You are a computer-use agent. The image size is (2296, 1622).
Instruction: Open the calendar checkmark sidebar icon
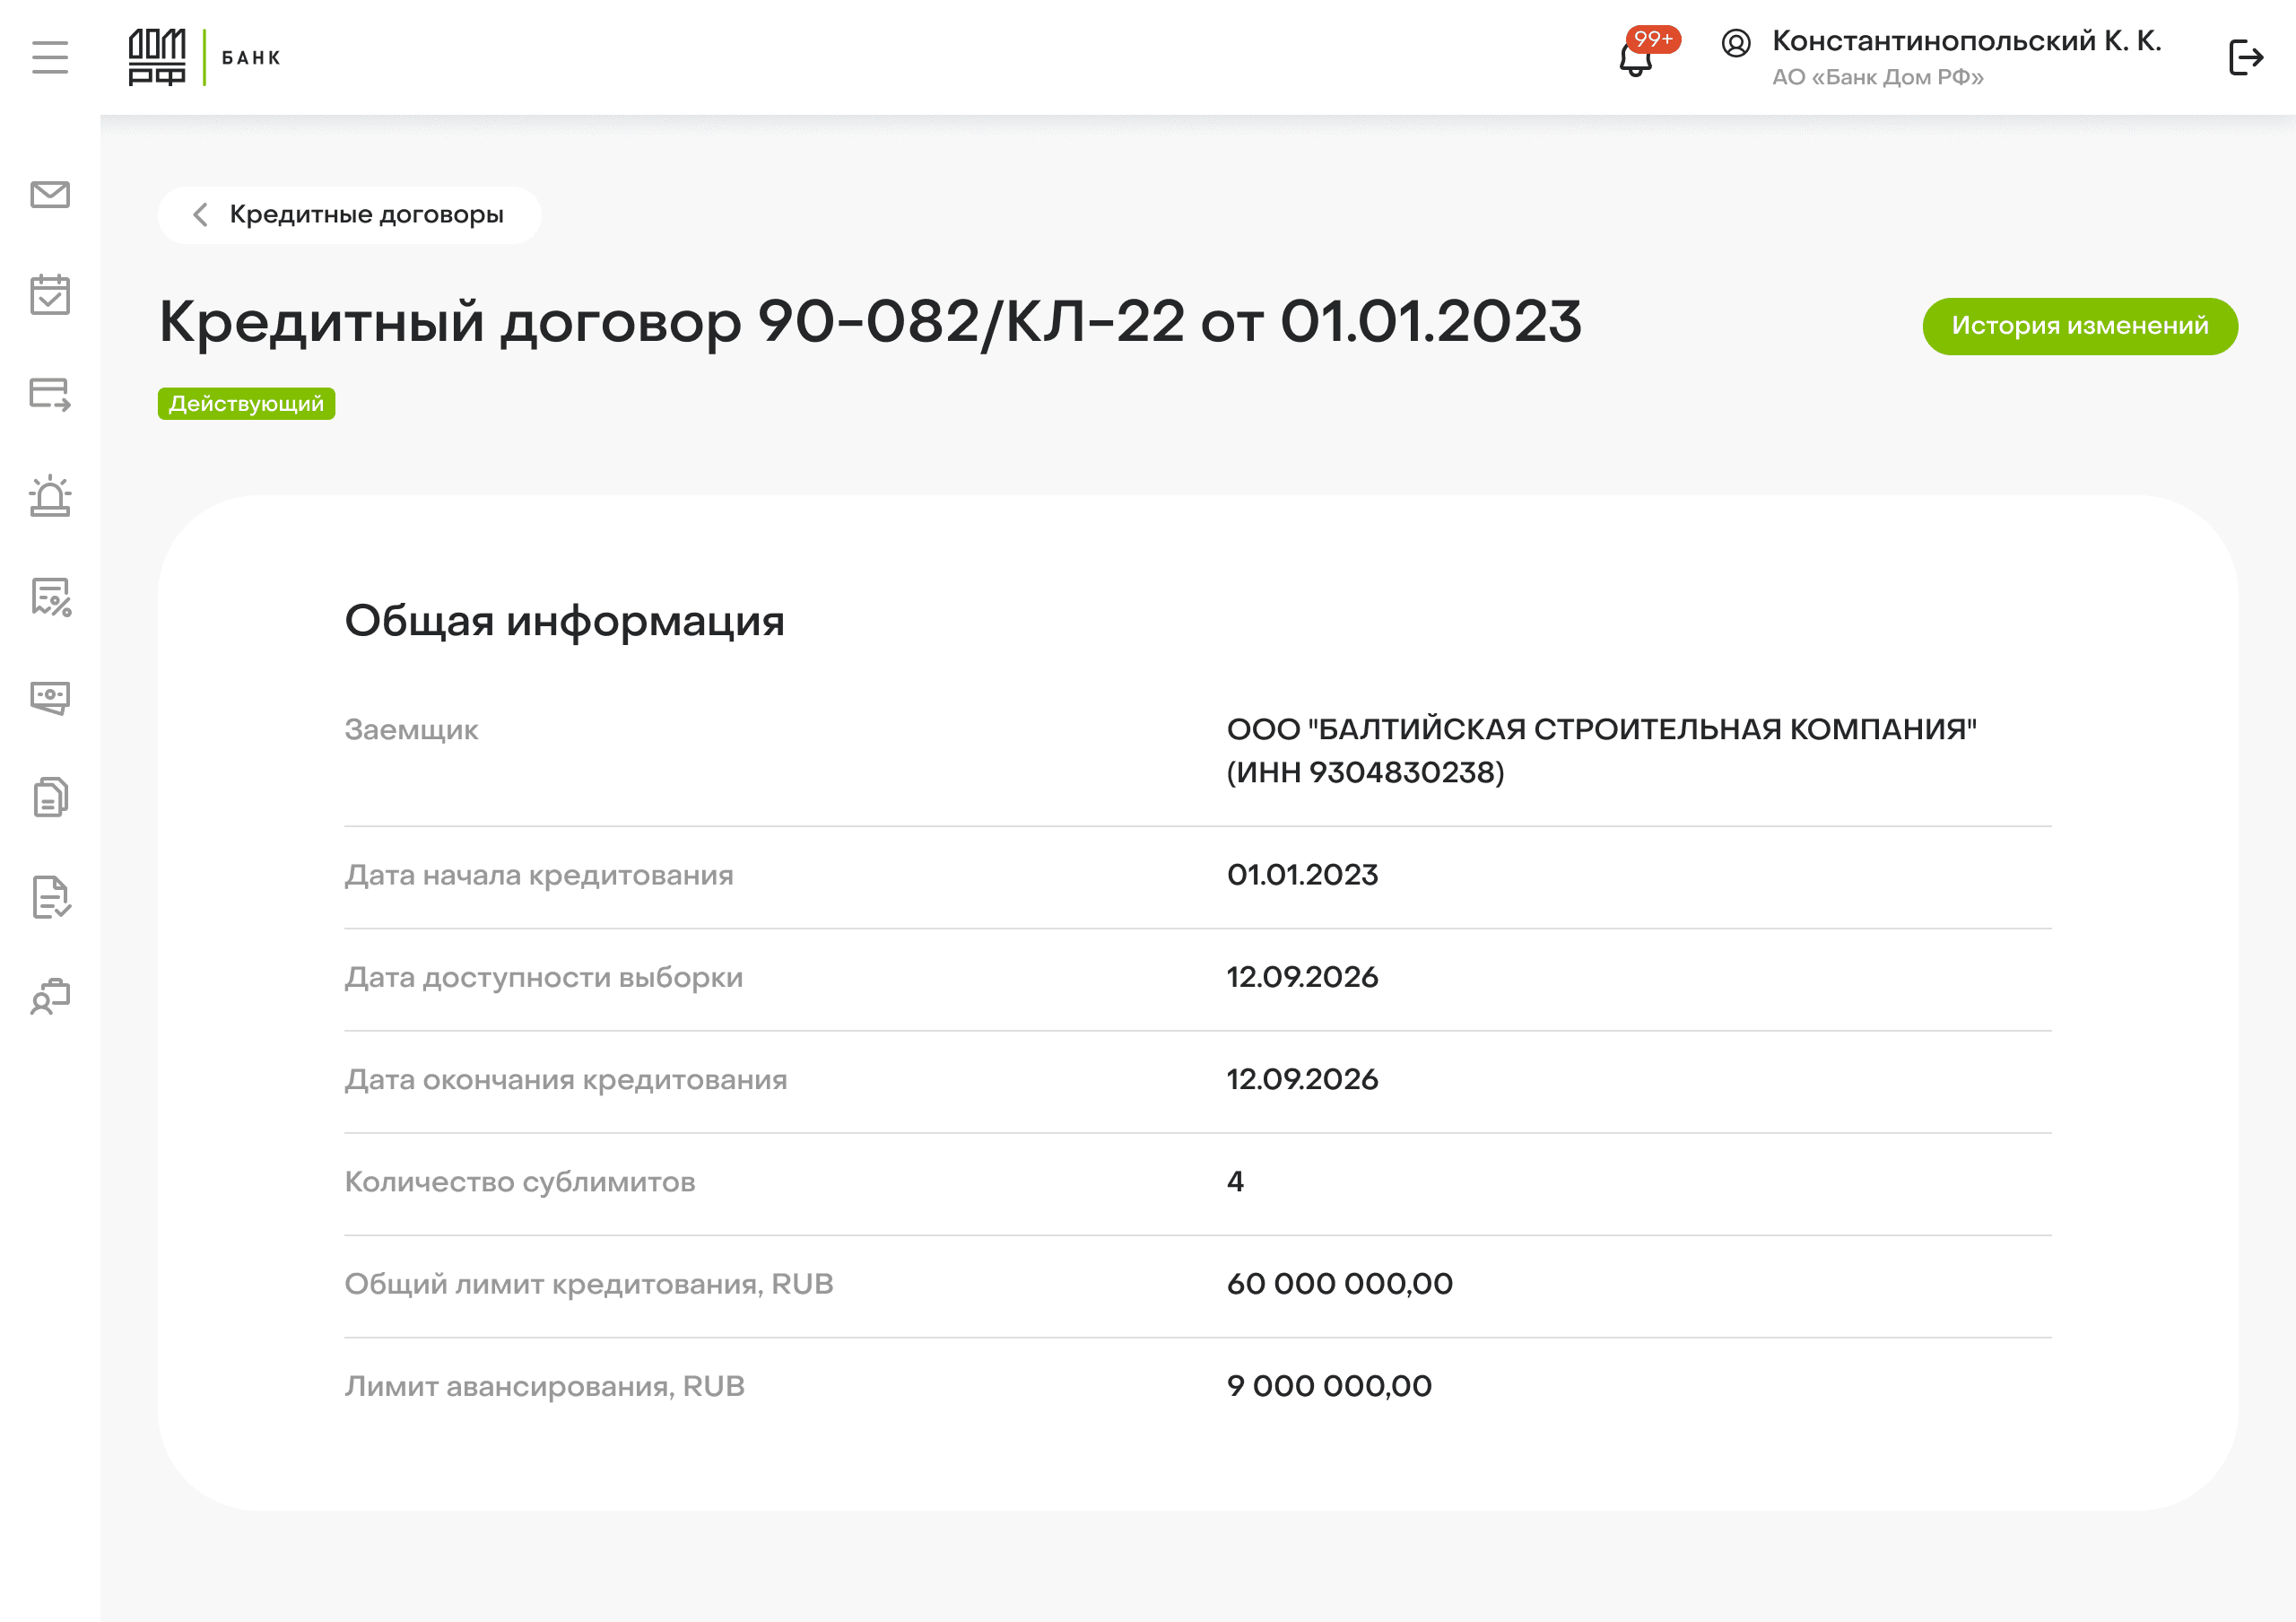pos(50,294)
